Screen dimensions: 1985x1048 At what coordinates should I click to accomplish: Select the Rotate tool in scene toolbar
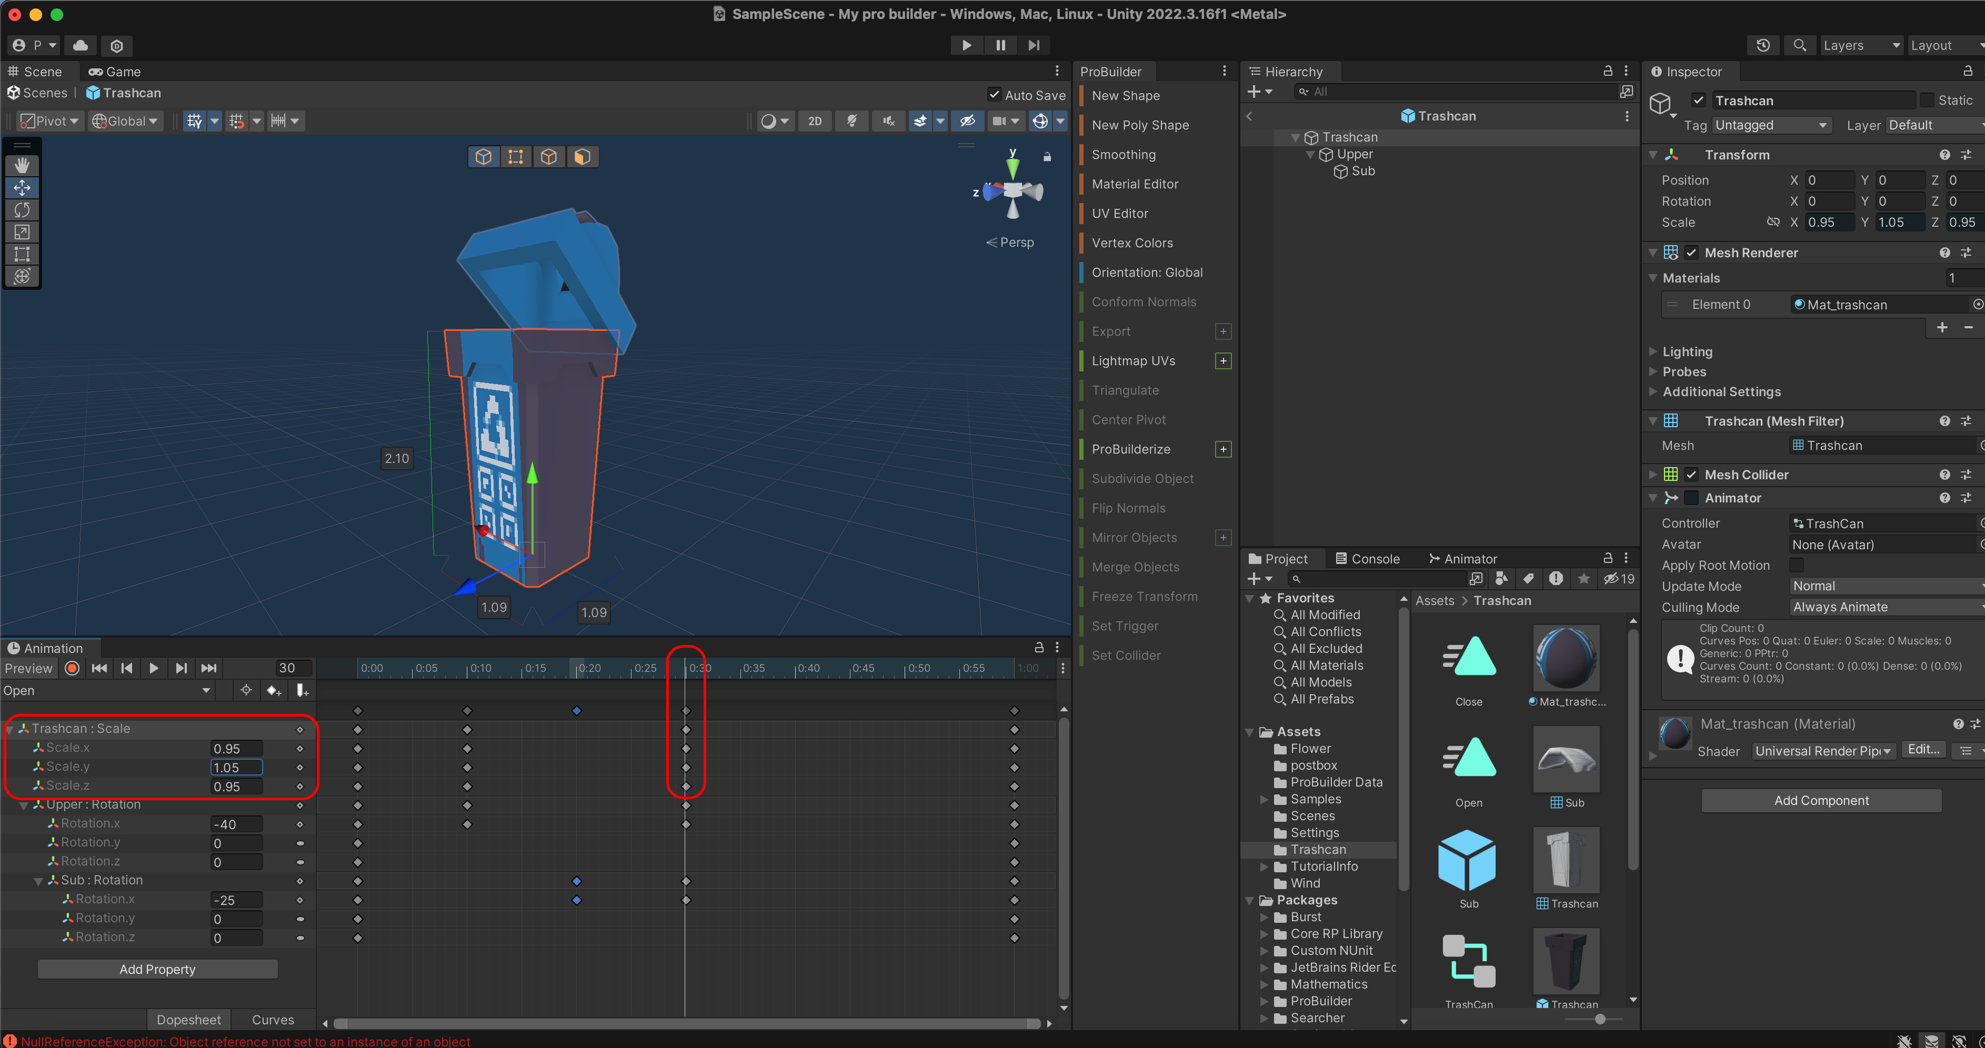click(x=22, y=209)
